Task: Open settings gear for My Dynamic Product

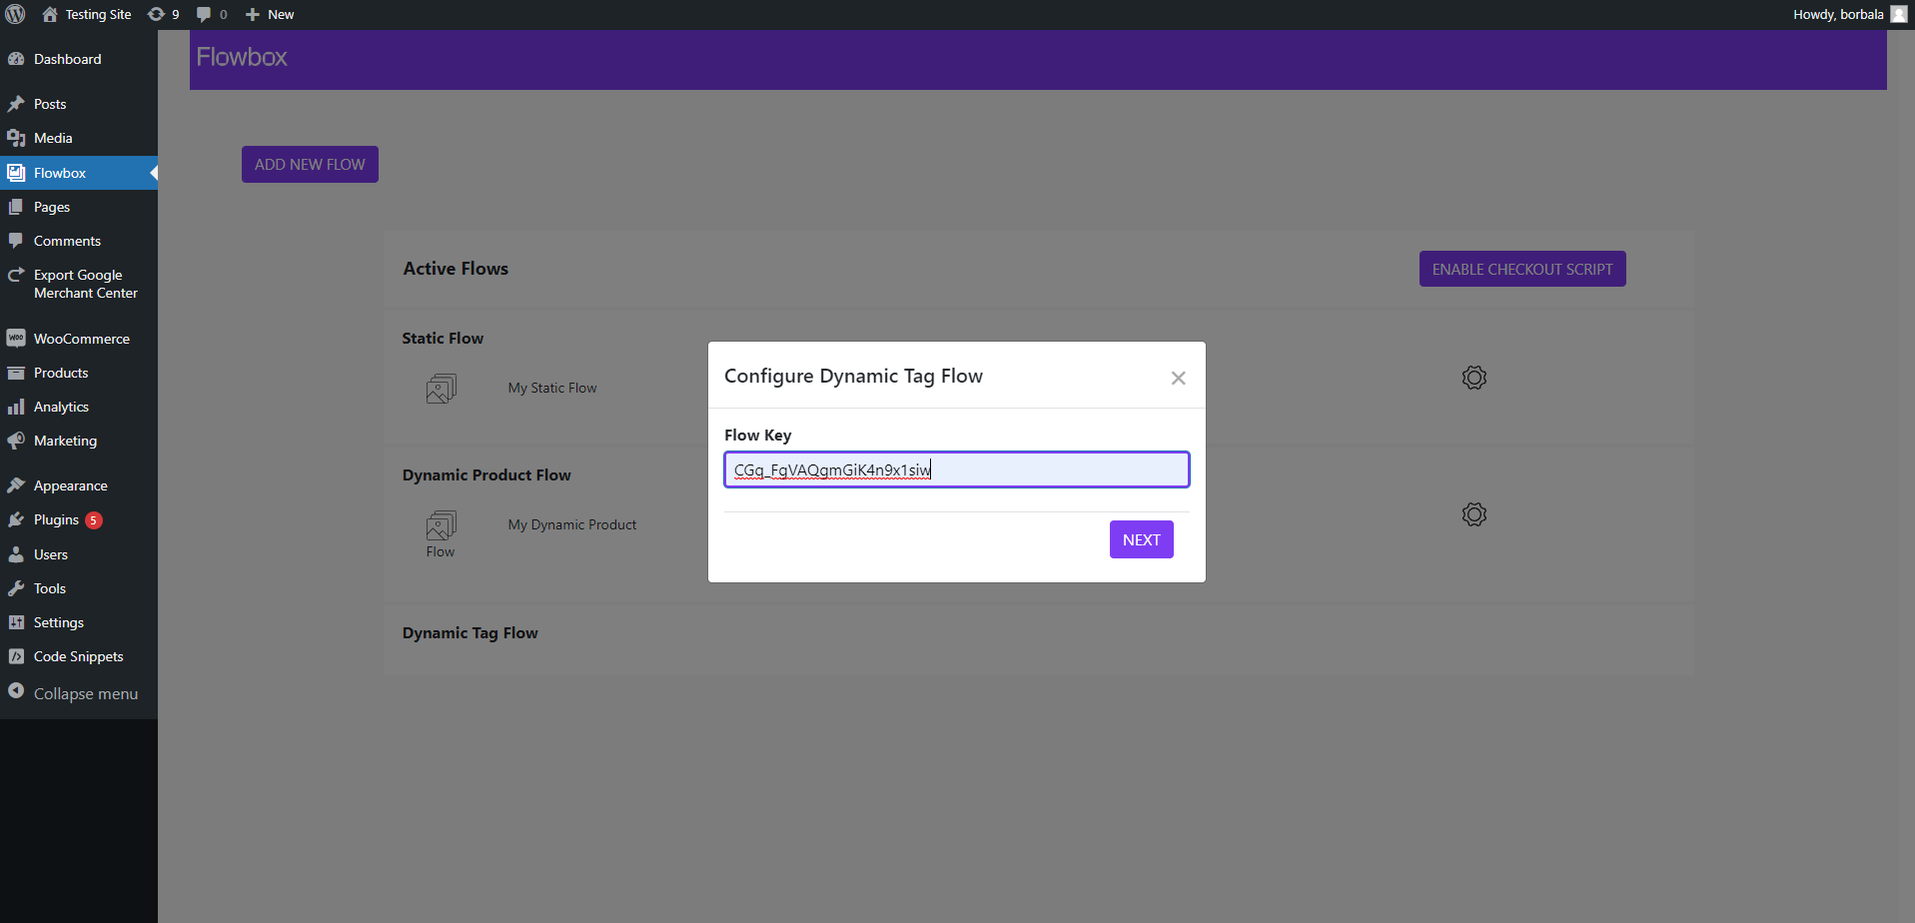Action: point(1474,514)
